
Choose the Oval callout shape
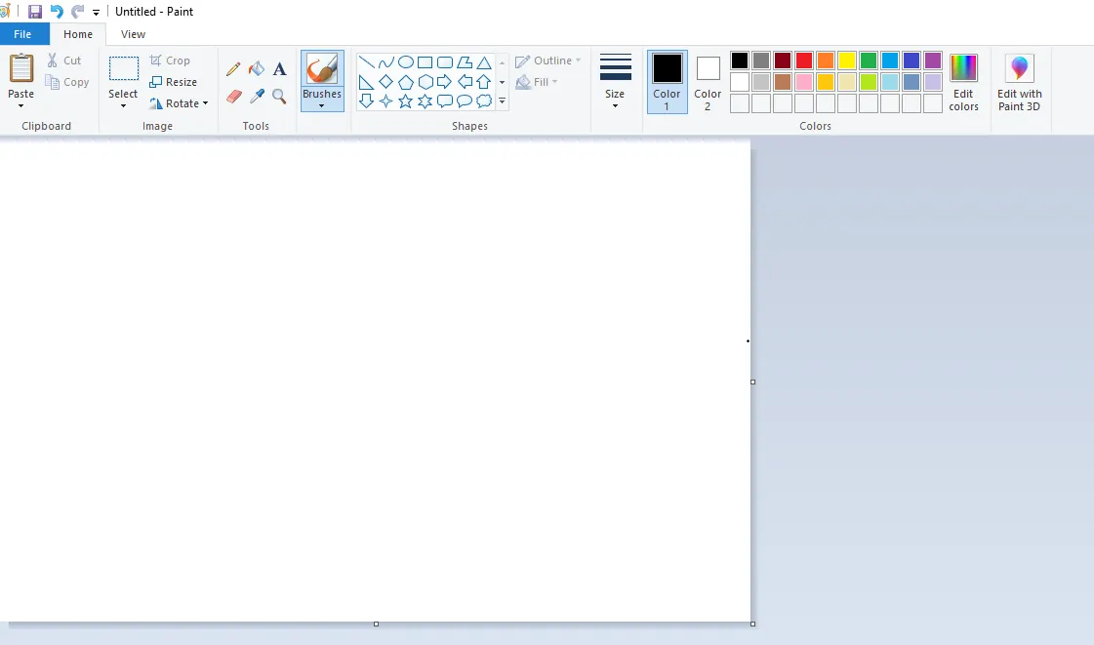pos(464,101)
